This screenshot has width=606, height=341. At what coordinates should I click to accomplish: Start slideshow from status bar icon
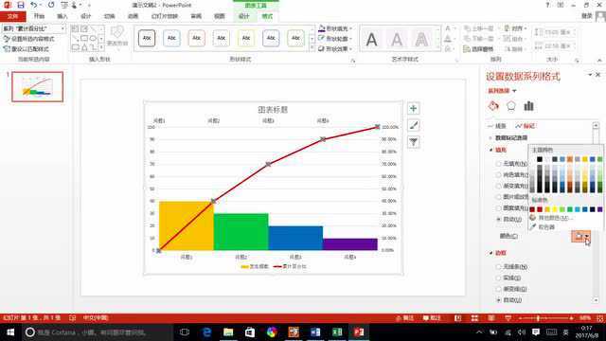coord(508,318)
